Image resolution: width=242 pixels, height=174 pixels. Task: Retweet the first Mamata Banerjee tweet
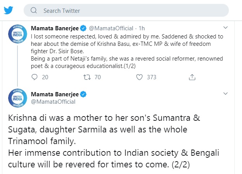[x=87, y=77]
